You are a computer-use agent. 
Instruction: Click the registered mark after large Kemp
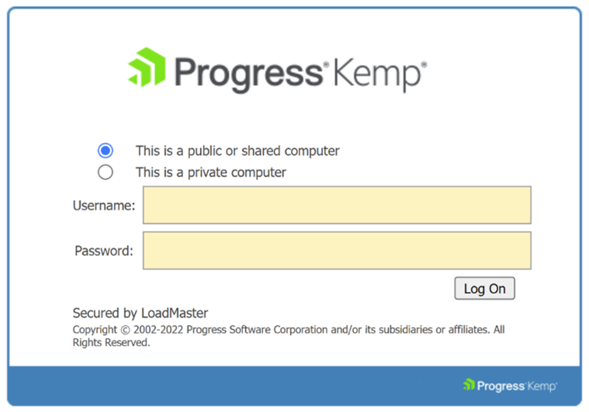pyautogui.click(x=424, y=64)
